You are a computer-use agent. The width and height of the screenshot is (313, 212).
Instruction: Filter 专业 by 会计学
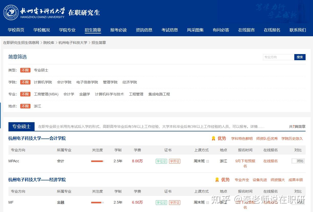69,94
